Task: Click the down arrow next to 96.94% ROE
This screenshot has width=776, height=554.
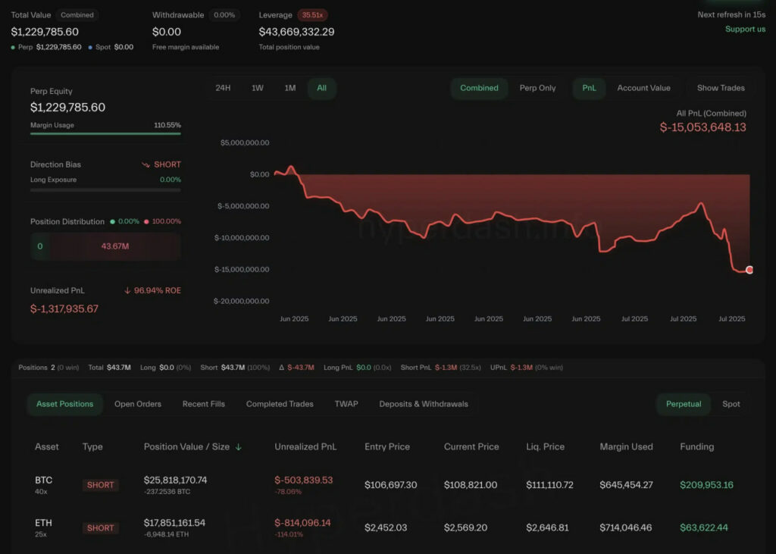Action: tap(127, 290)
